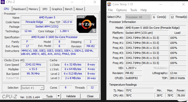Click the L1 Data value 6 x 32 KBytes
This screenshot has width=188, height=102.
coord(73,64)
